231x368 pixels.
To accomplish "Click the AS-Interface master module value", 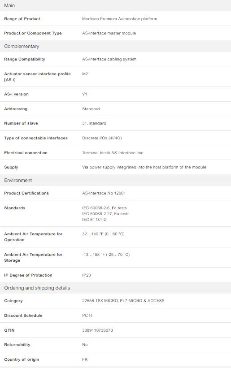I will pos(109,33).
